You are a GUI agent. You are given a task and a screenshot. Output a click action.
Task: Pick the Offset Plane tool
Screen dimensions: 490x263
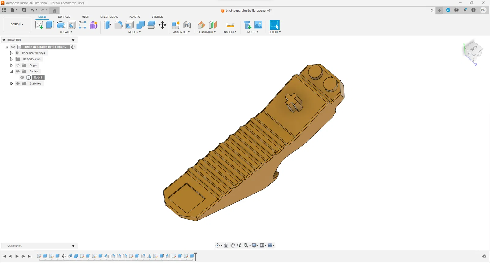tap(201, 25)
